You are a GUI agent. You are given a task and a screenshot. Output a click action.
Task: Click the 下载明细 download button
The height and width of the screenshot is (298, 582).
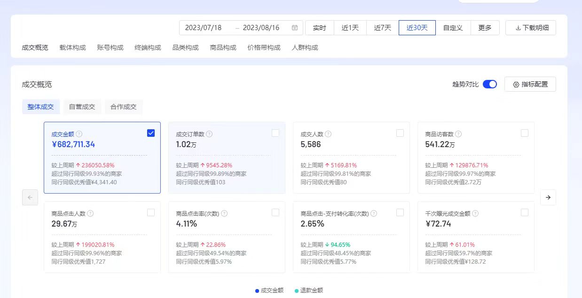(x=531, y=28)
